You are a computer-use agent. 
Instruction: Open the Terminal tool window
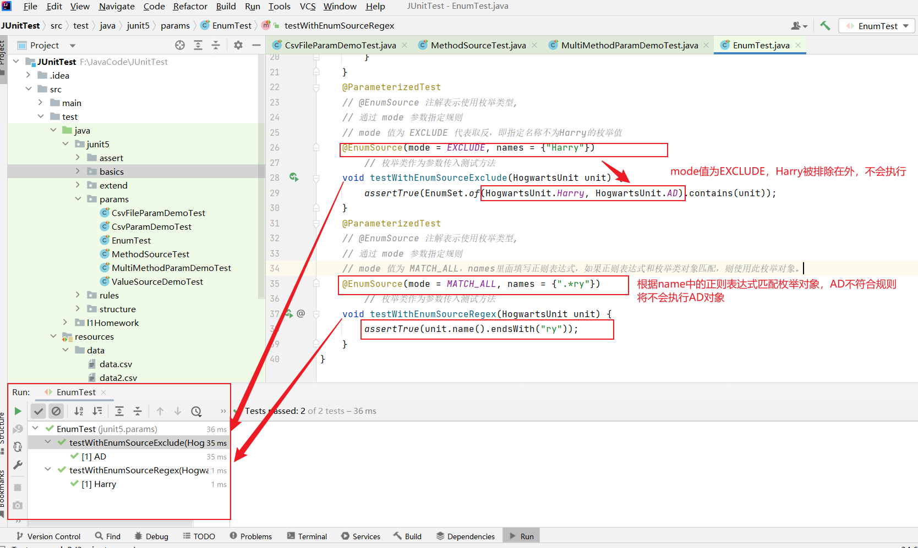[307, 536]
